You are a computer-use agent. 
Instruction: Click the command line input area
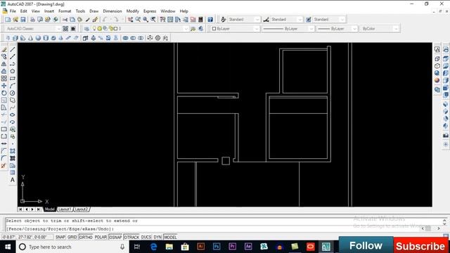coord(212,229)
